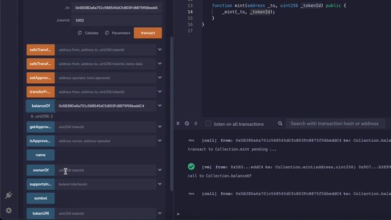Image resolution: width=391 pixels, height=220 pixels.
Task: Toggle terminal with double-chevron icon
Action: (x=178, y=123)
